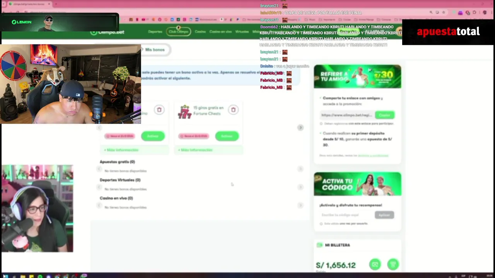Click the Casino en vivo (0) heading
This screenshot has width=495, height=278.
point(116,198)
